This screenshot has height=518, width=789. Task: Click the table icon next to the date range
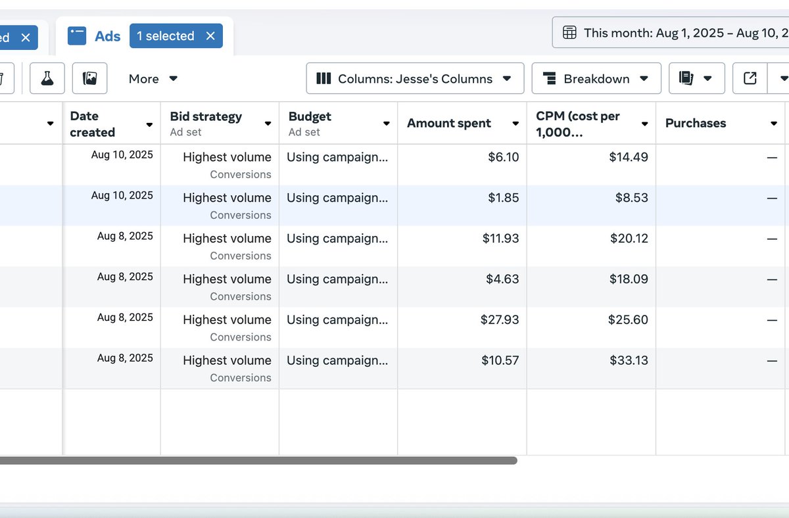point(569,32)
